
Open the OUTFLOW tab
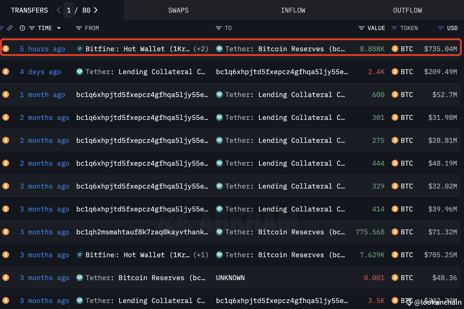[x=407, y=10]
